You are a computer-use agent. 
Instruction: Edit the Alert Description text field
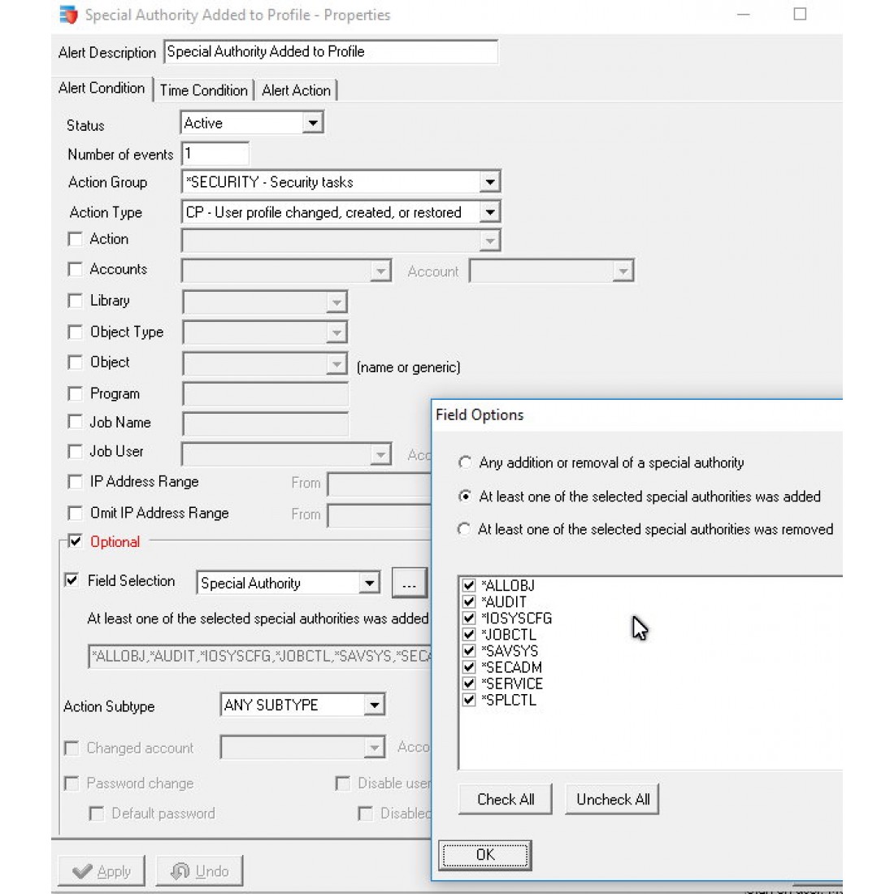[x=325, y=51]
